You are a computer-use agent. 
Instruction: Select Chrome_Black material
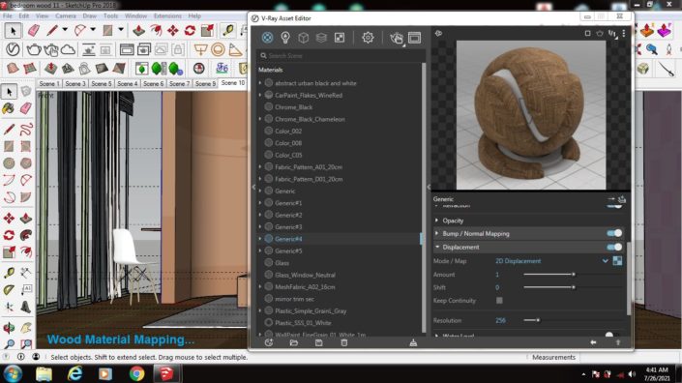click(x=293, y=107)
